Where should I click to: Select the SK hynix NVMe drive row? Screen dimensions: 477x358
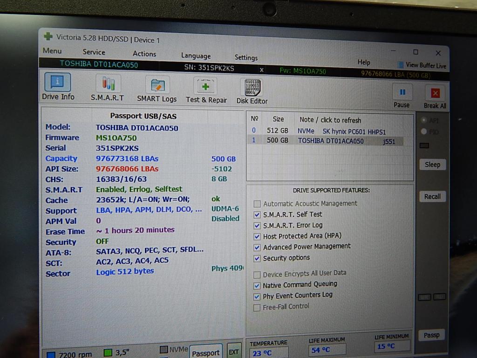[x=326, y=131]
